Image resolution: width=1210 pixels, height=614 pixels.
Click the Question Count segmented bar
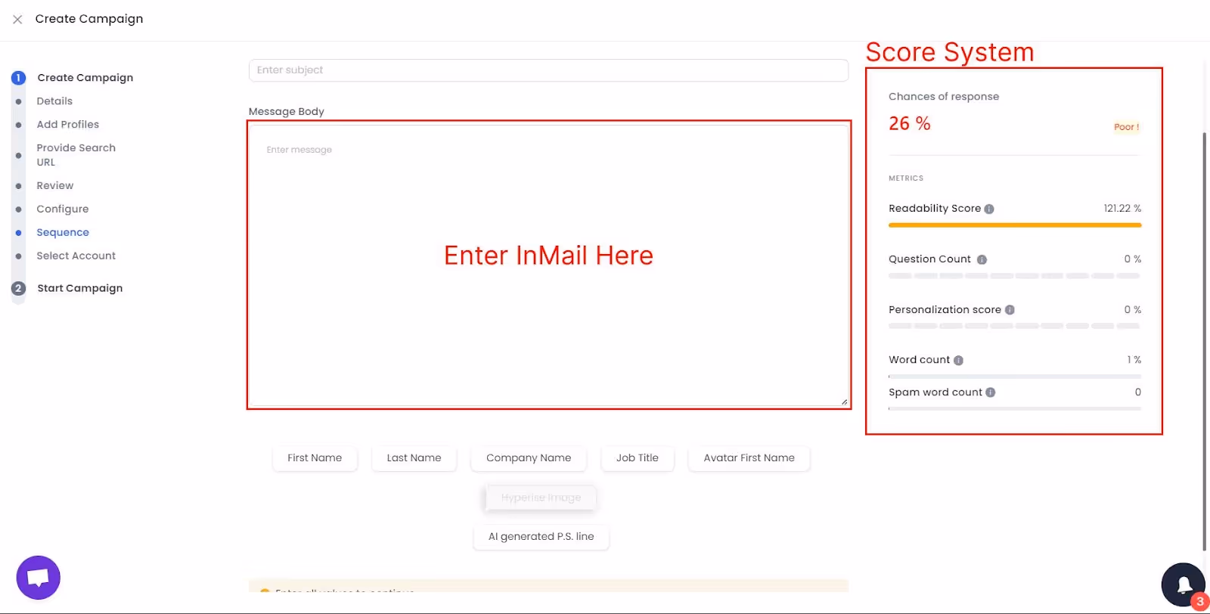pyautogui.click(x=1015, y=276)
